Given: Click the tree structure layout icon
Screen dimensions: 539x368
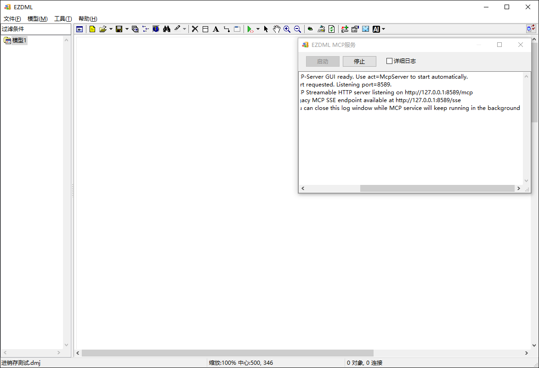Looking at the screenshot, I should pyautogui.click(x=145, y=29).
